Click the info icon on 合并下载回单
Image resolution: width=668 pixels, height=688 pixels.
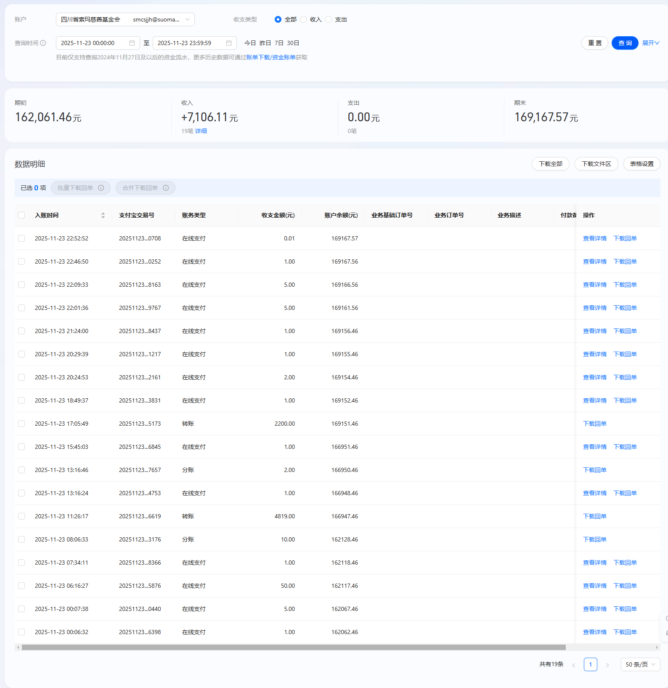(x=166, y=188)
